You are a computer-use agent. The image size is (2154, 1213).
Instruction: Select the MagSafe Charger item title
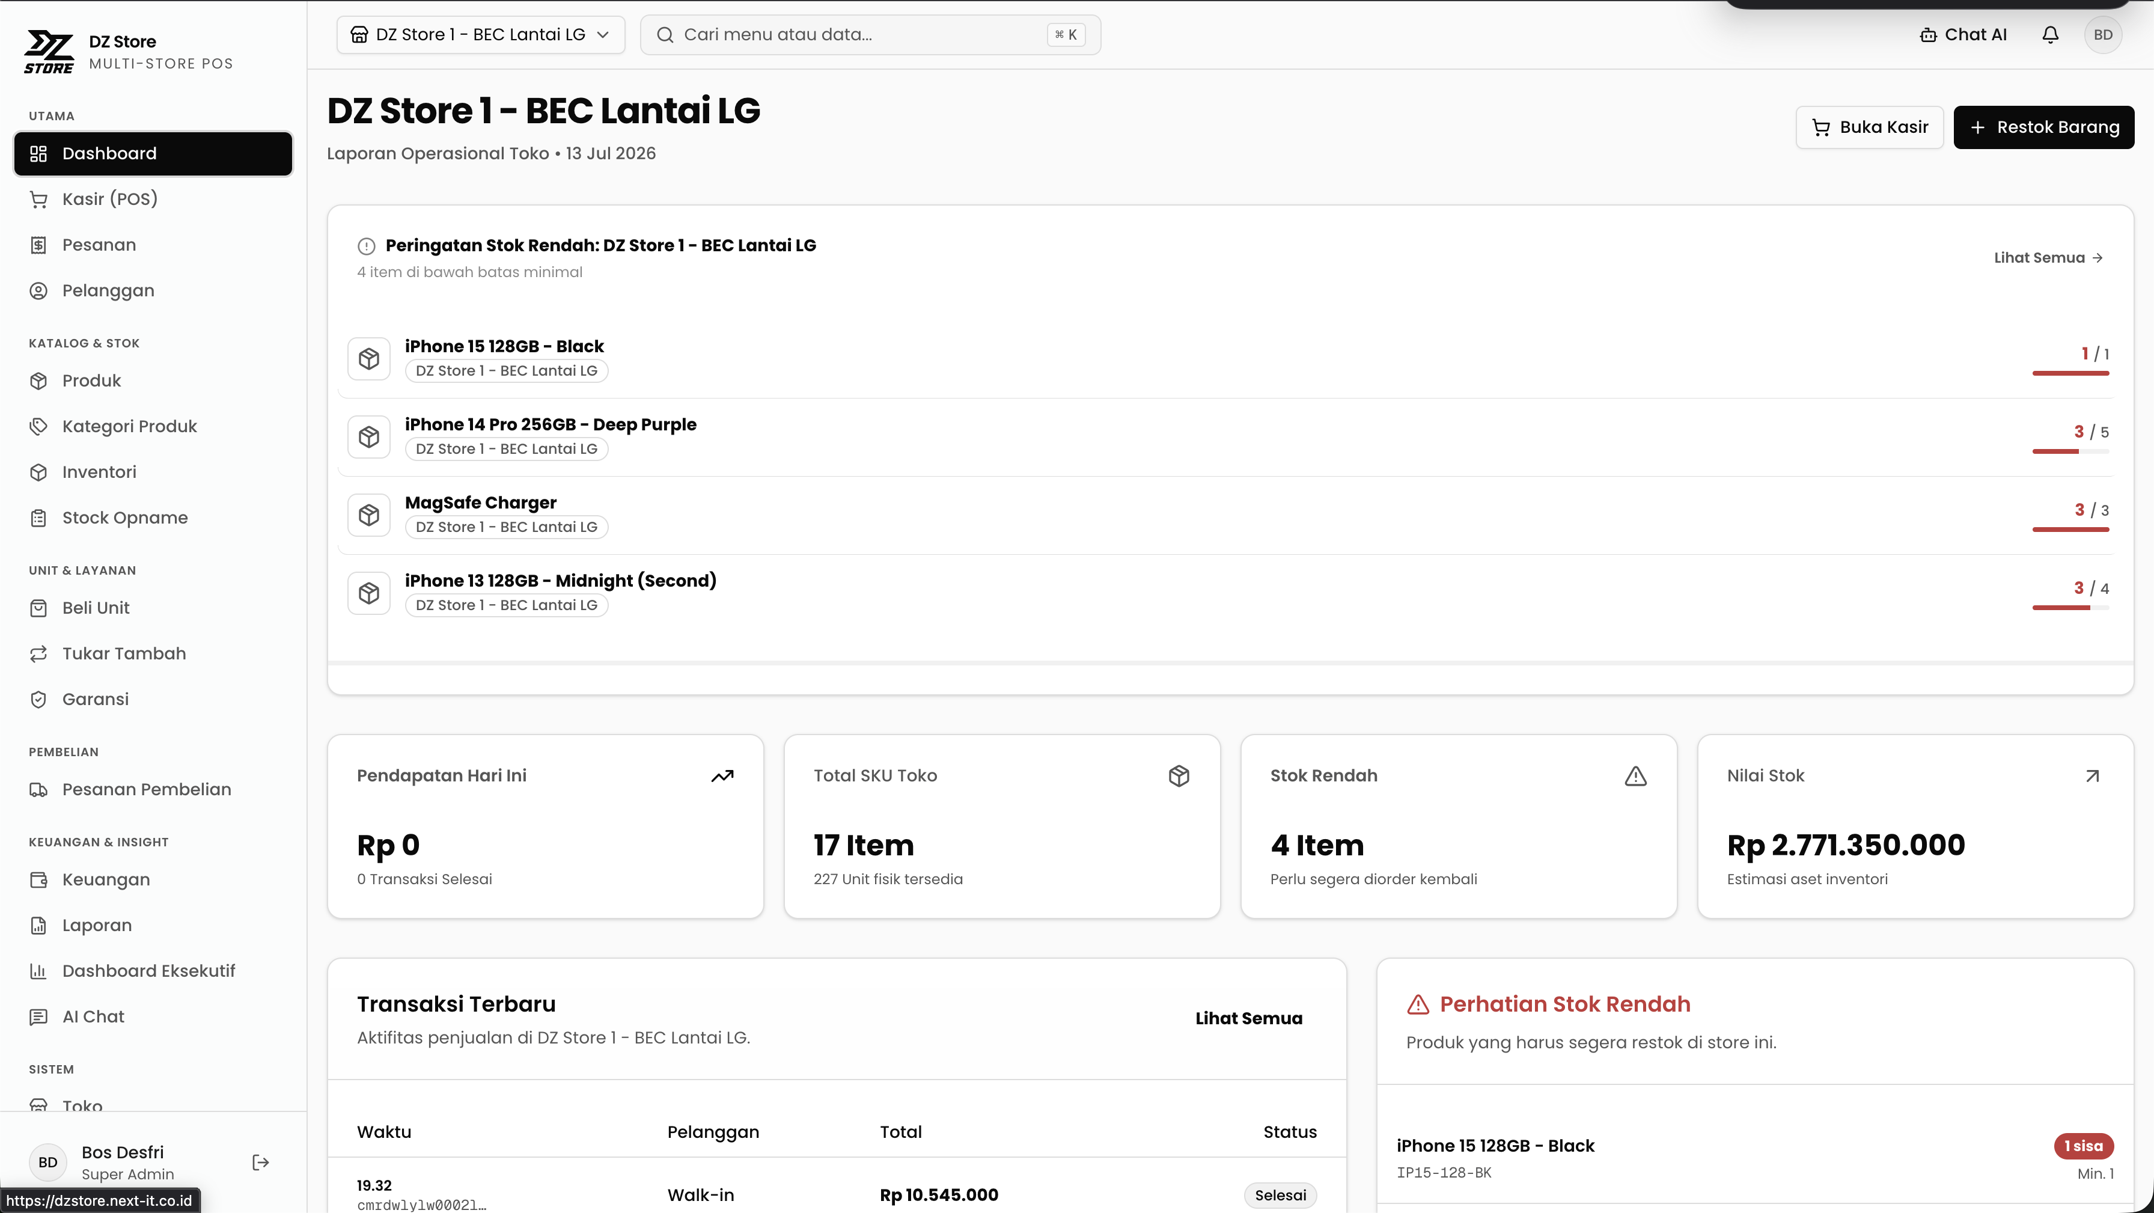pos(481,503)
